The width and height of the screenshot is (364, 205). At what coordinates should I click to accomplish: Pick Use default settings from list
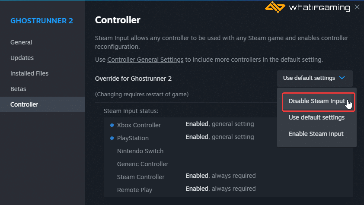(316, 117)
